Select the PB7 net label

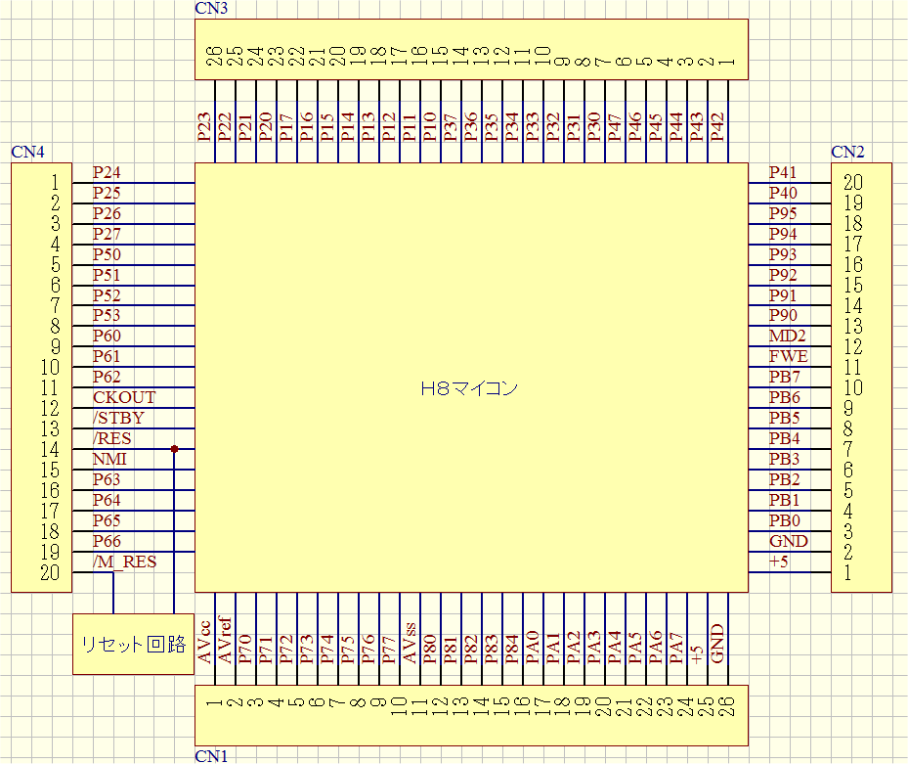784,377
